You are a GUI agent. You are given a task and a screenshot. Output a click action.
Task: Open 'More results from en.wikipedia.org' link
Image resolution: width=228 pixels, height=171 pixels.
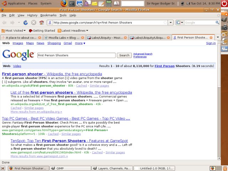[36, 112]
